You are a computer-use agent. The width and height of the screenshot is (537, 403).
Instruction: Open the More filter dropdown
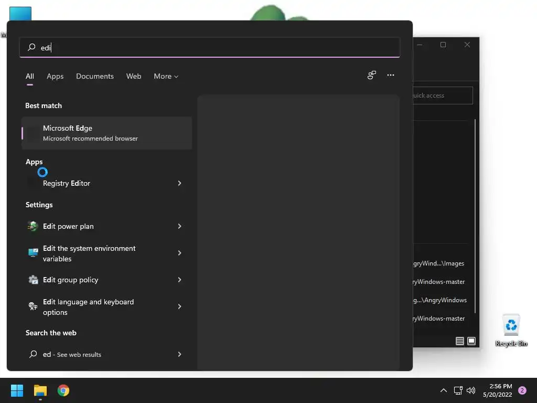(x=166, y=76)
